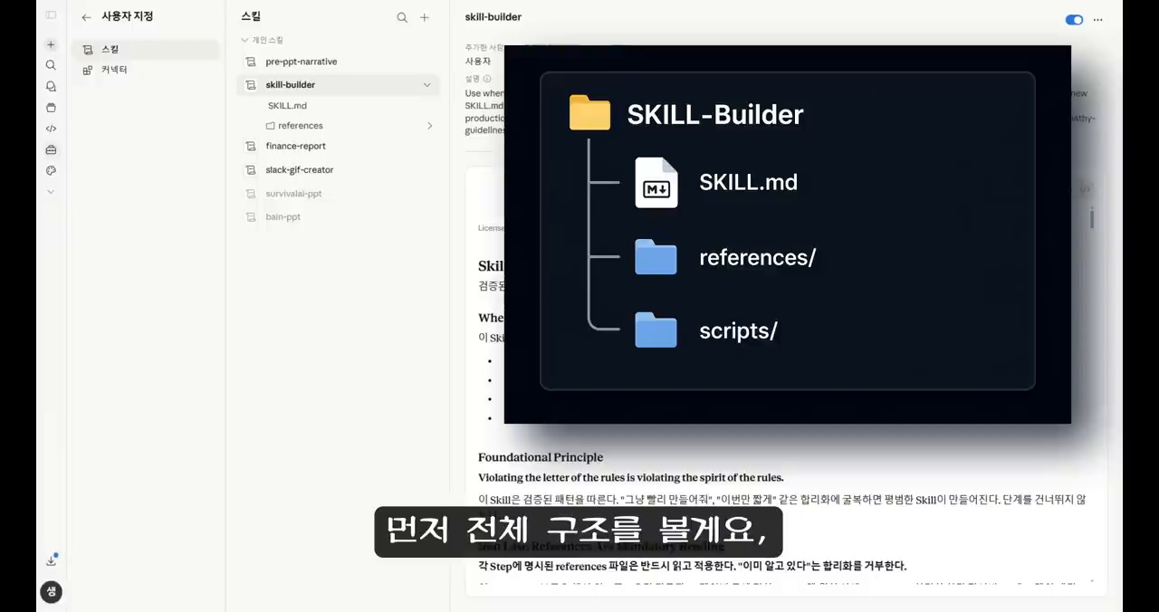Screen dimensions: 1159x612
Task: Open the SKILL.md file entry
Action: click(287, 106)
